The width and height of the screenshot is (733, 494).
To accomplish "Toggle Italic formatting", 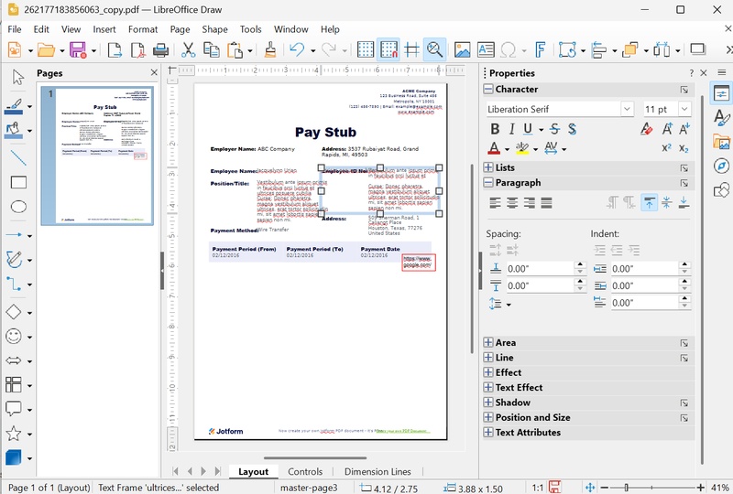I will click(x=511, y=129).
